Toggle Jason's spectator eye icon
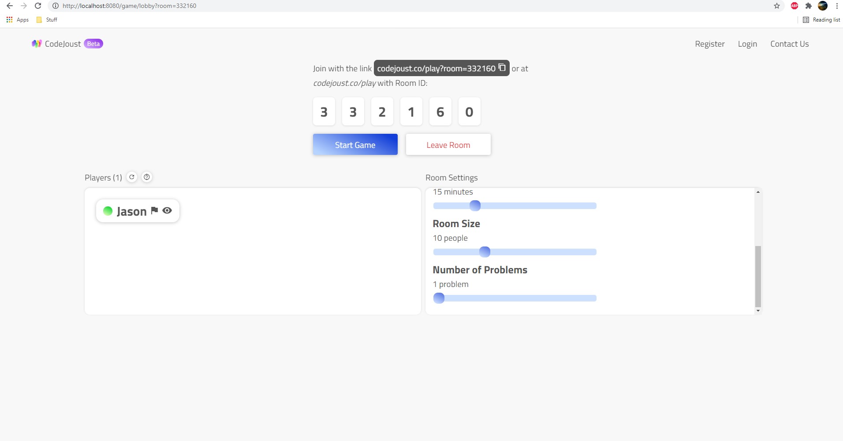 [x=167, y=210]
